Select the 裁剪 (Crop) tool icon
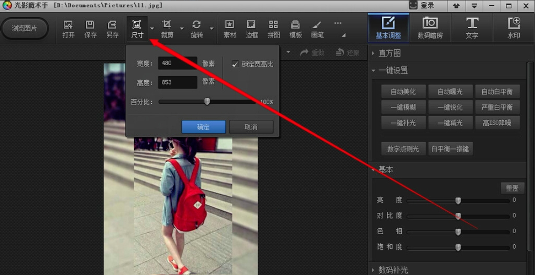Image resolution: width=535 pixels, height=275 pixels. coord(167,29)
